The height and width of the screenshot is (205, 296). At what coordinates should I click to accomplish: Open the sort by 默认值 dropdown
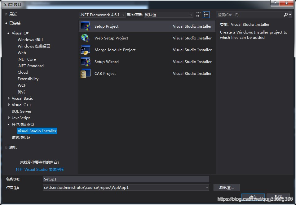tap(168, 15)
